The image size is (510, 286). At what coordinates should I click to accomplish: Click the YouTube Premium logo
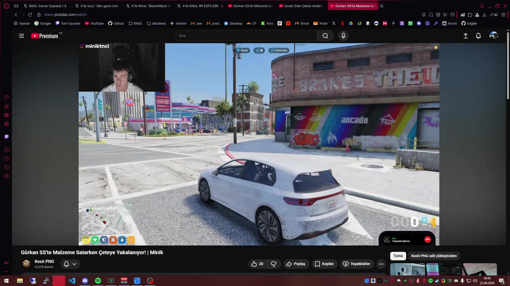coord(45,36)
